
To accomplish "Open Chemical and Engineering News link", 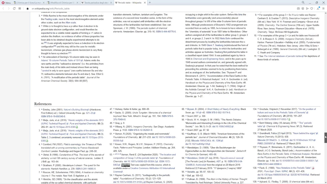I will click(209, 59).
